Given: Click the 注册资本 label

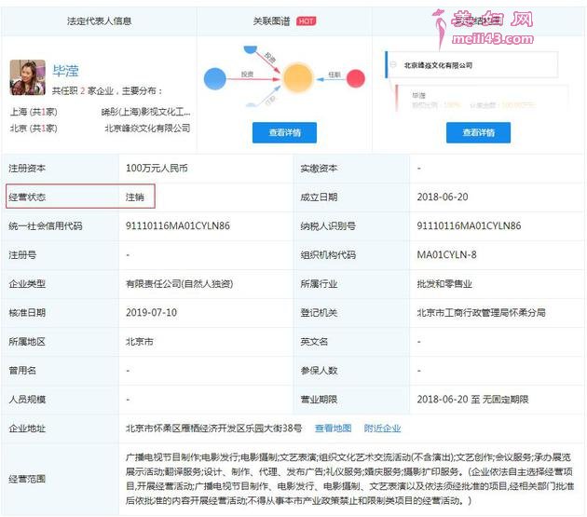Looking at the screenshot, I should (27, 168).
